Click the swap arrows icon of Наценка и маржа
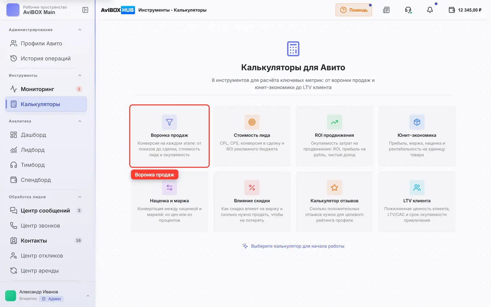This screenshot has height=307, width=491. pyautogui.click(x=169, y=188)
